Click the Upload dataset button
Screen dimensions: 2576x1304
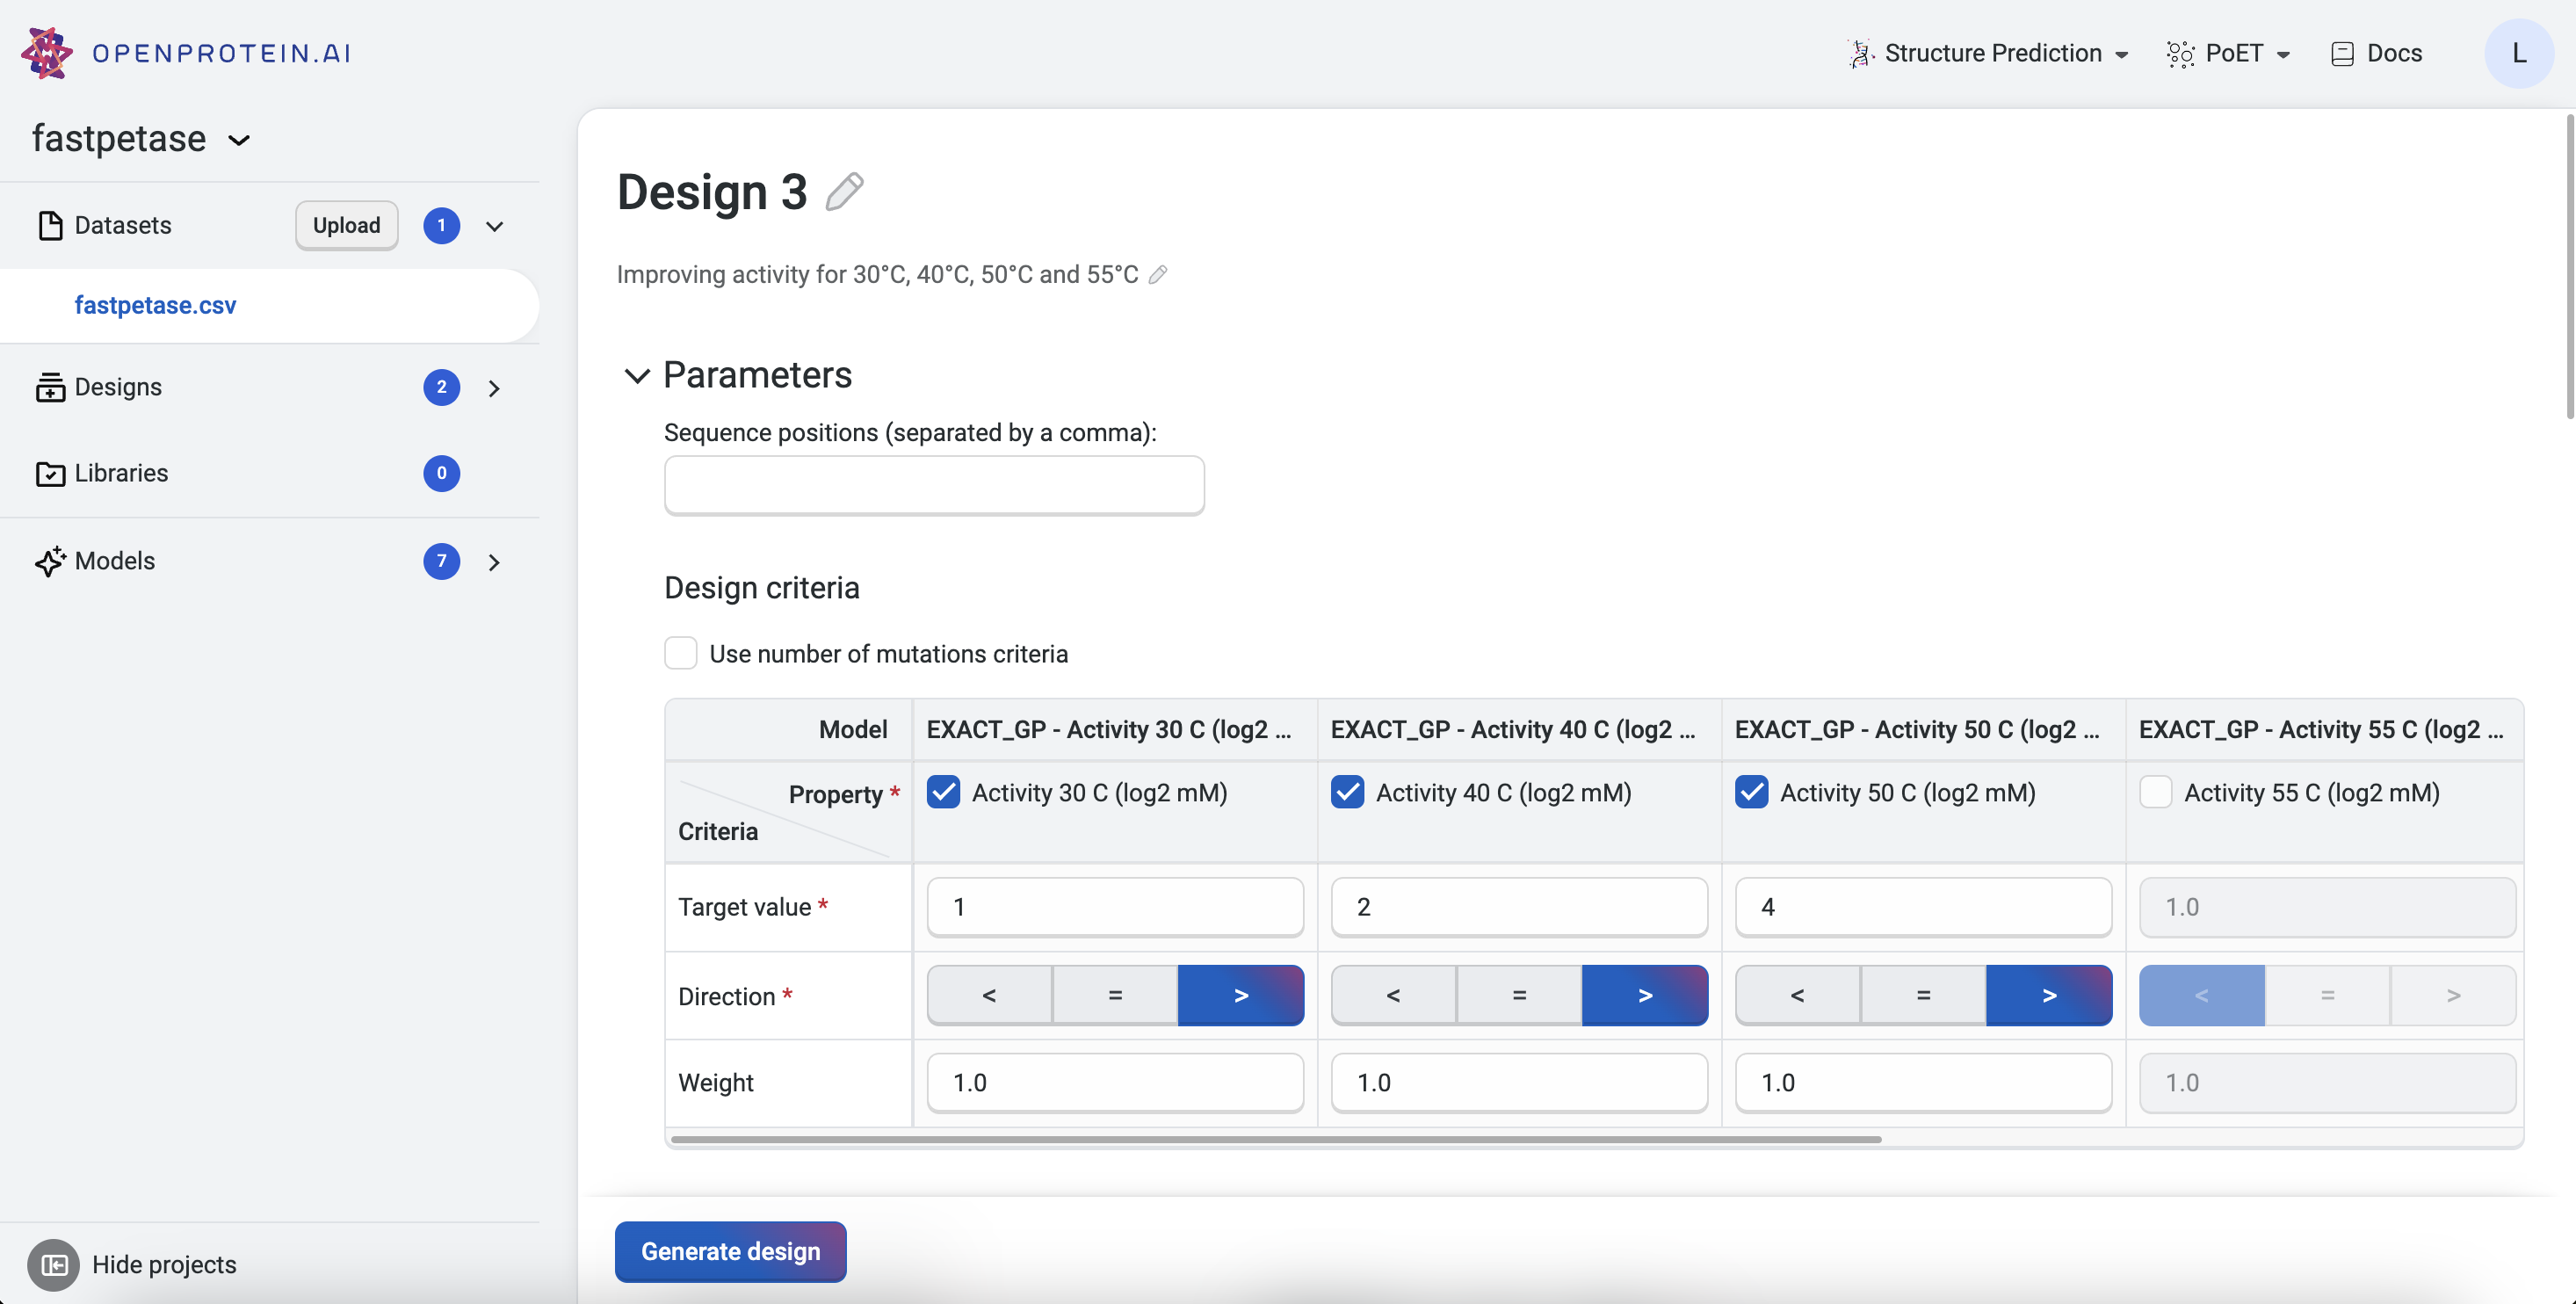point(346,226)
